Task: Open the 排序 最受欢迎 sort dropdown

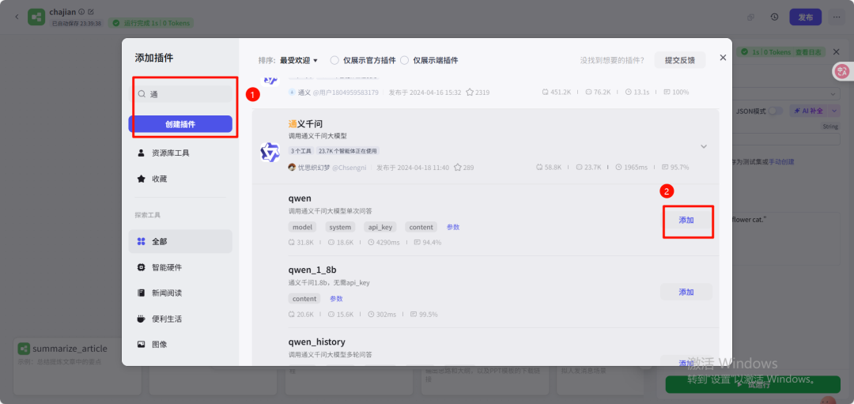Action: (x=298, y=60)
